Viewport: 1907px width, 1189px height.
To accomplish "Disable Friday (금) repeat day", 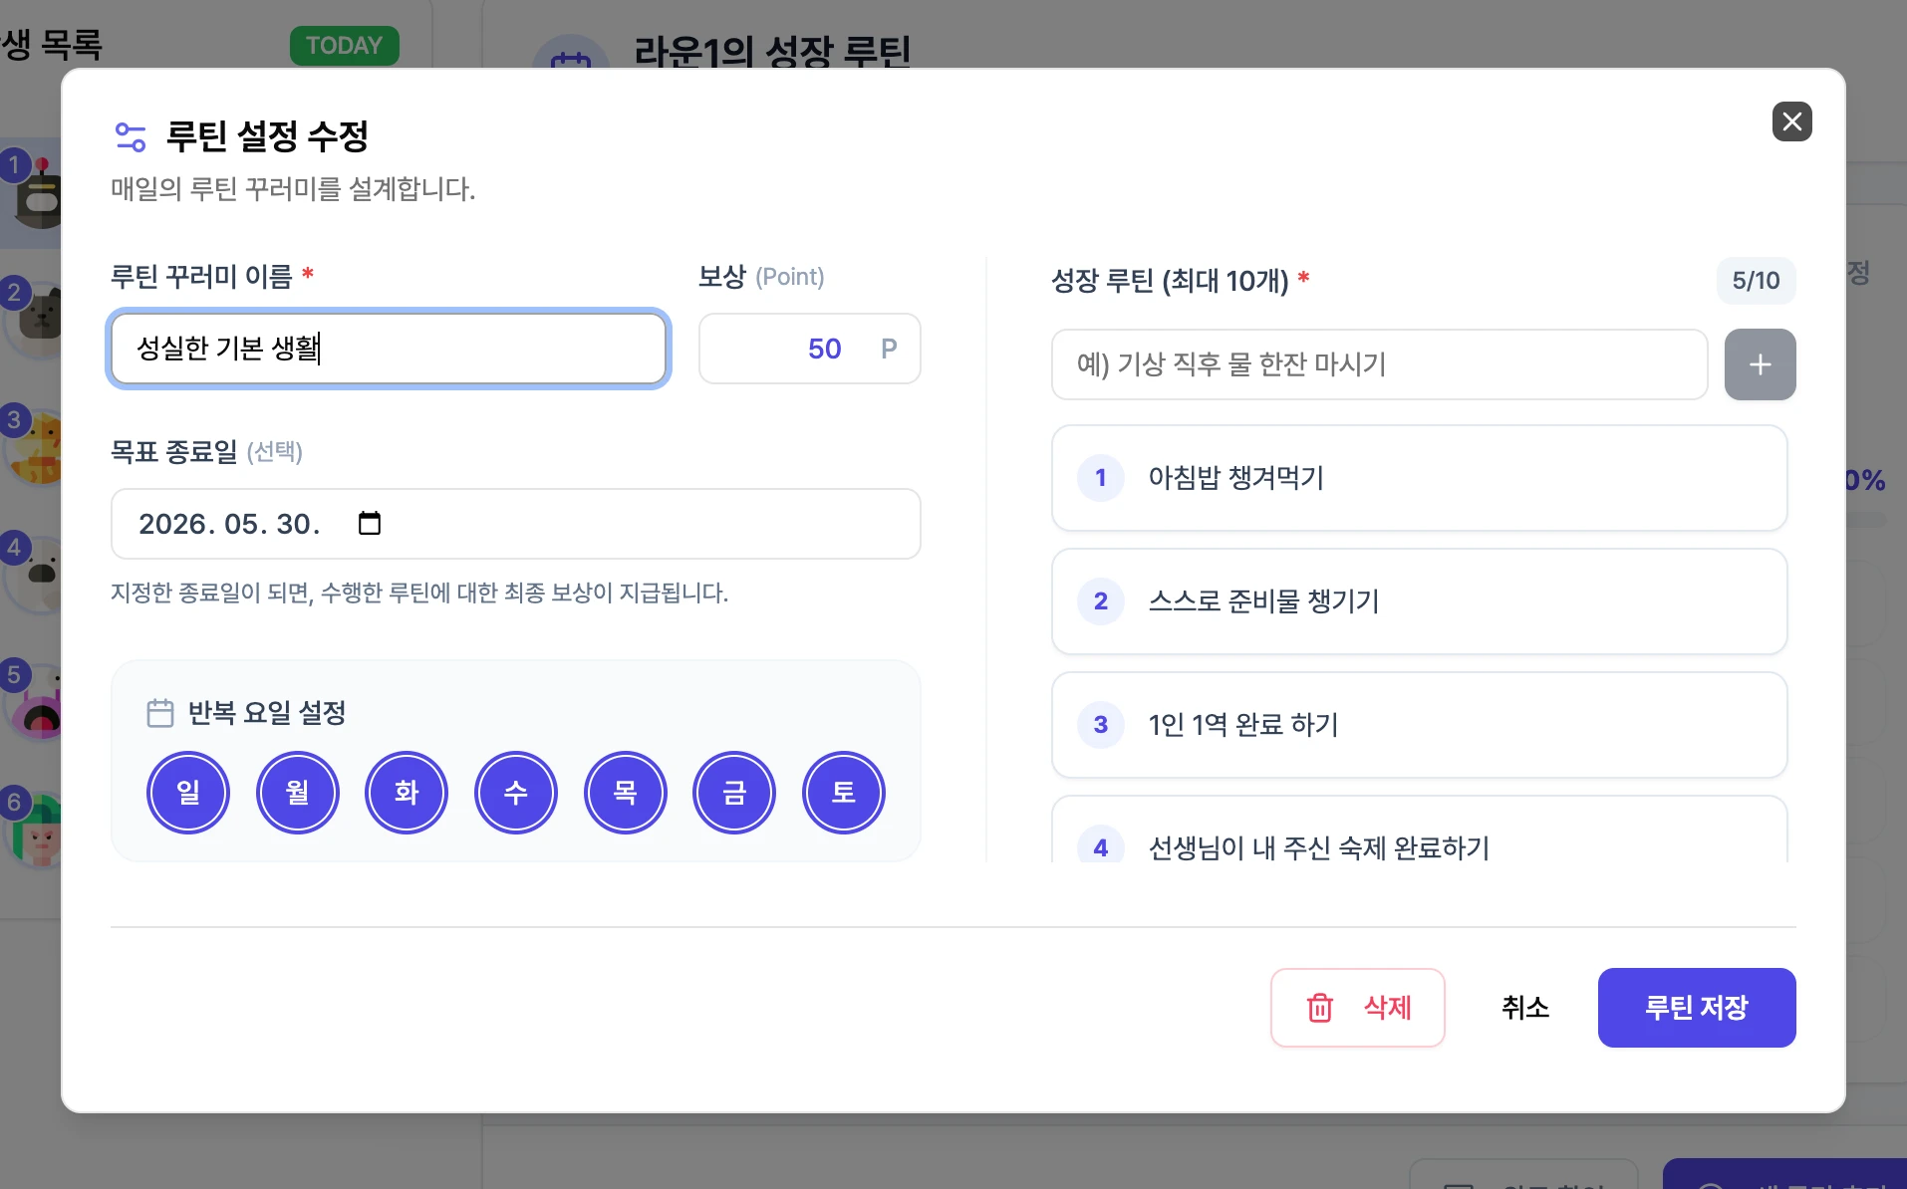I will [734, 793].
